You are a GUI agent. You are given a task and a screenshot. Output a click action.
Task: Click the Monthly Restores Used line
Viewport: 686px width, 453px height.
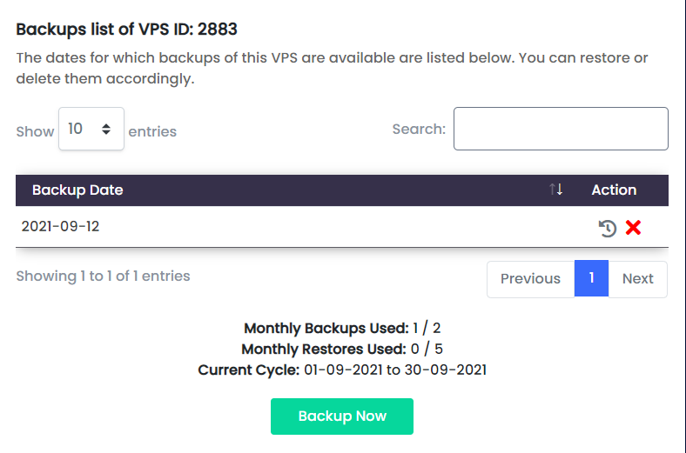click(x=342, y=349)
